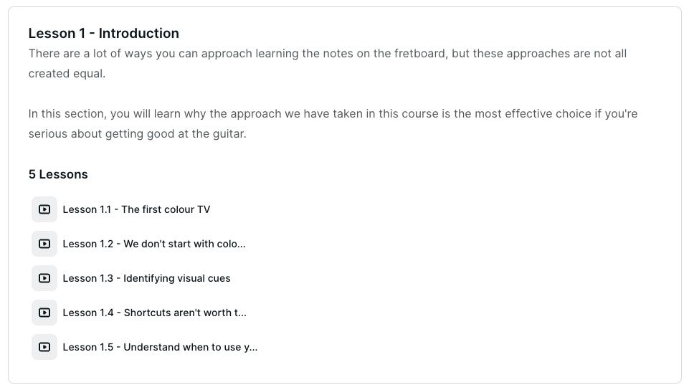Viewport: 689px width, 390px height.
Task: Go to Lesson 1.3 - Identifying visual cues
Action: coord(146,278)
